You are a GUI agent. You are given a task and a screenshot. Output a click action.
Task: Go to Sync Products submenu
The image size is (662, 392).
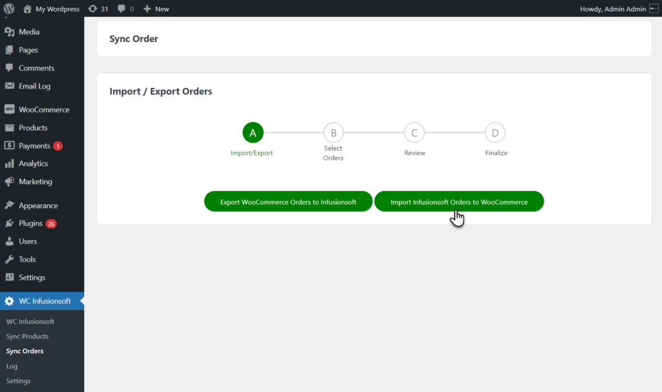27,336
